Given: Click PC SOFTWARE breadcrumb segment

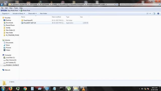Looking at the screenshot, I should click(x=44, y=5).
